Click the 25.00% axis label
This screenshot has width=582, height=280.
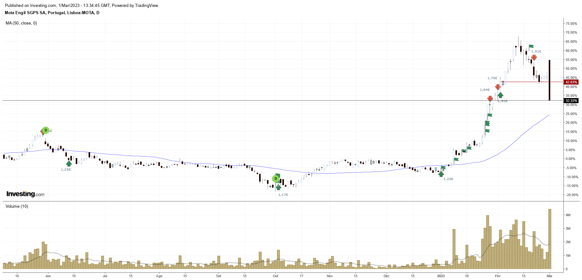pyautogui.click(x=571, y=114)
